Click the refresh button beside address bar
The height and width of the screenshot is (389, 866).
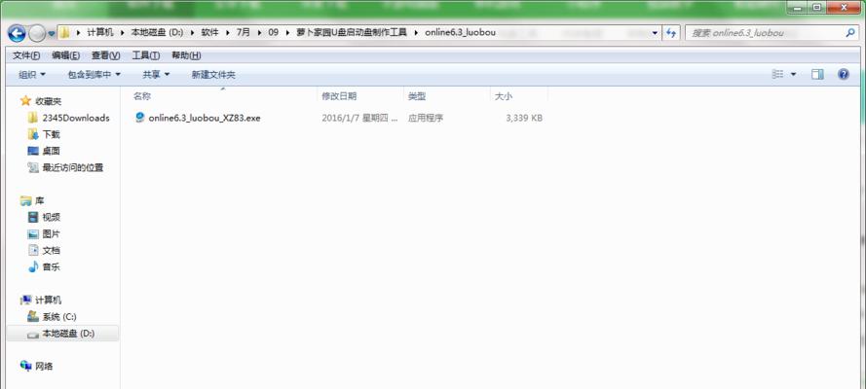[x=670, y=33]
